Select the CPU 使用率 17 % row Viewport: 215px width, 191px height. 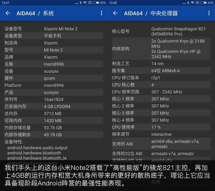[x=161, y=127]
